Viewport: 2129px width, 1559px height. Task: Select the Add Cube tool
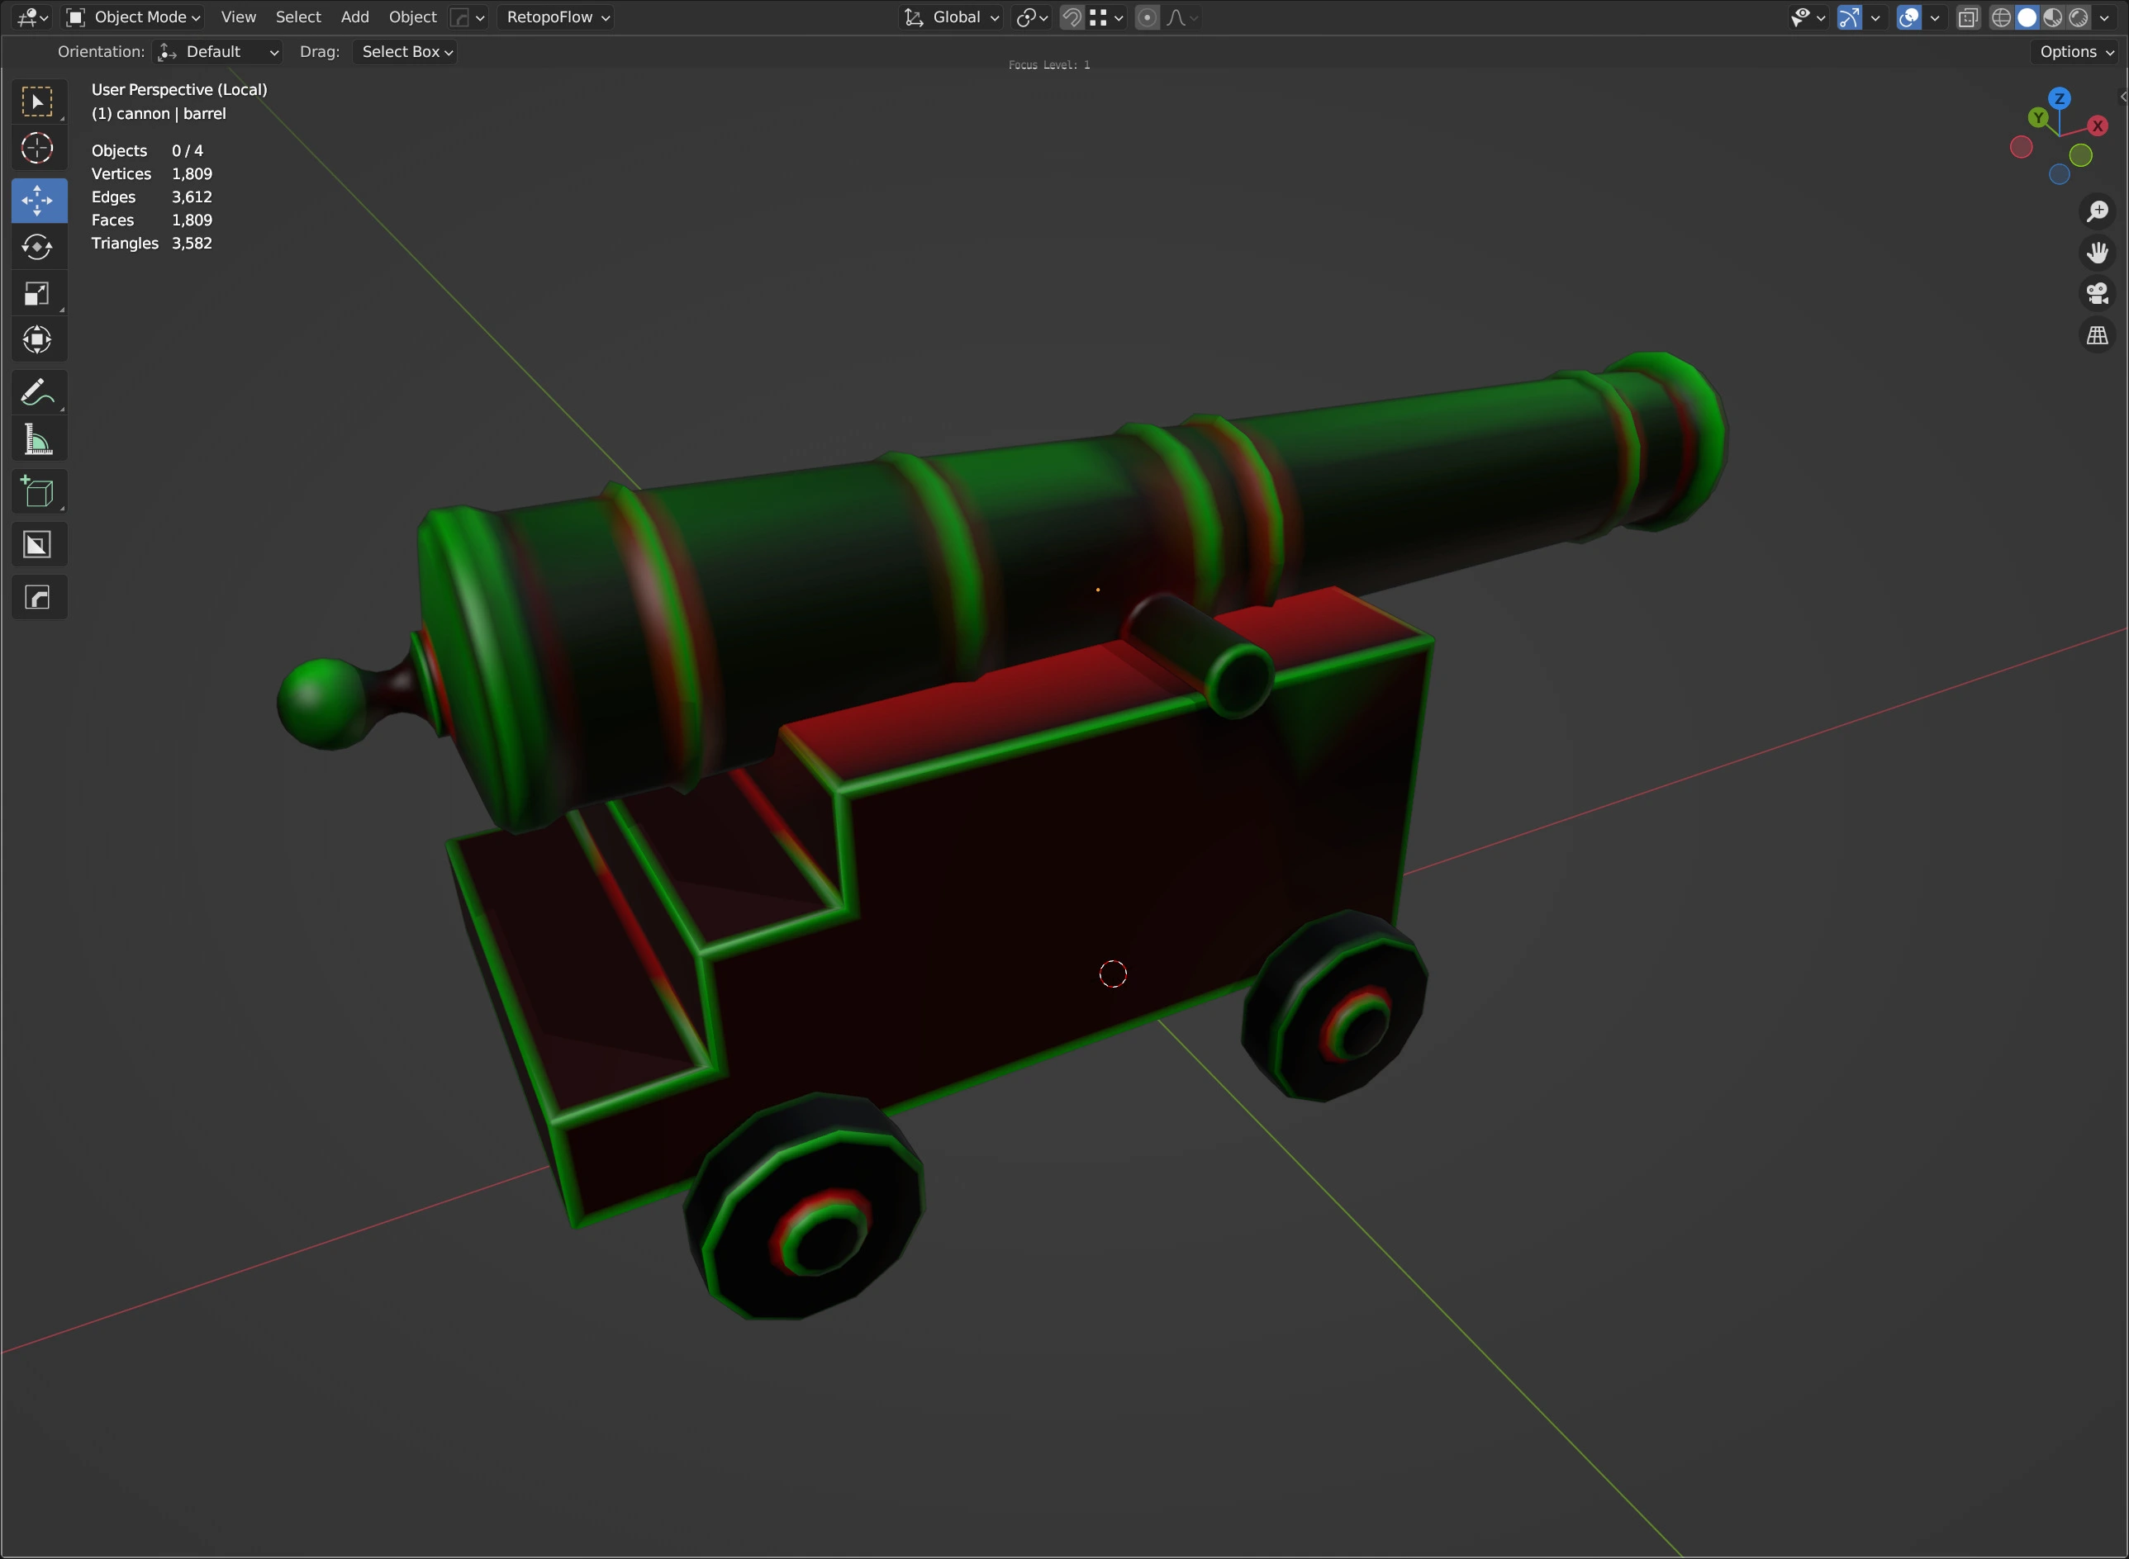coord(38,490)
